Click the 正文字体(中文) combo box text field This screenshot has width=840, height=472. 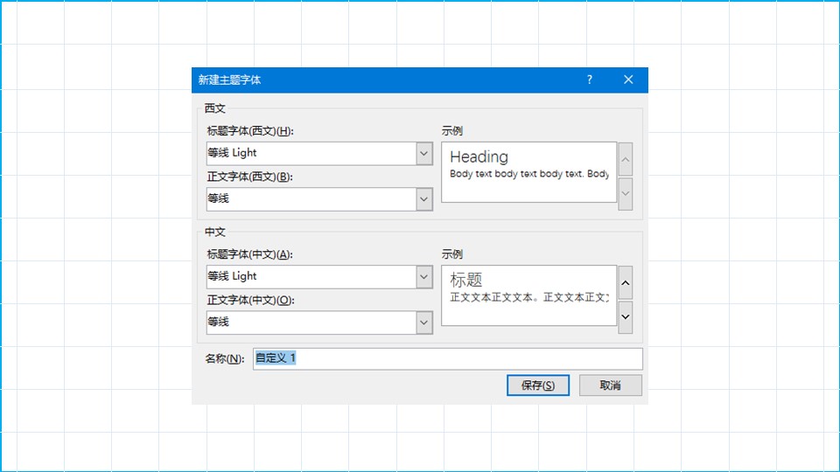(x=311, y=323)
